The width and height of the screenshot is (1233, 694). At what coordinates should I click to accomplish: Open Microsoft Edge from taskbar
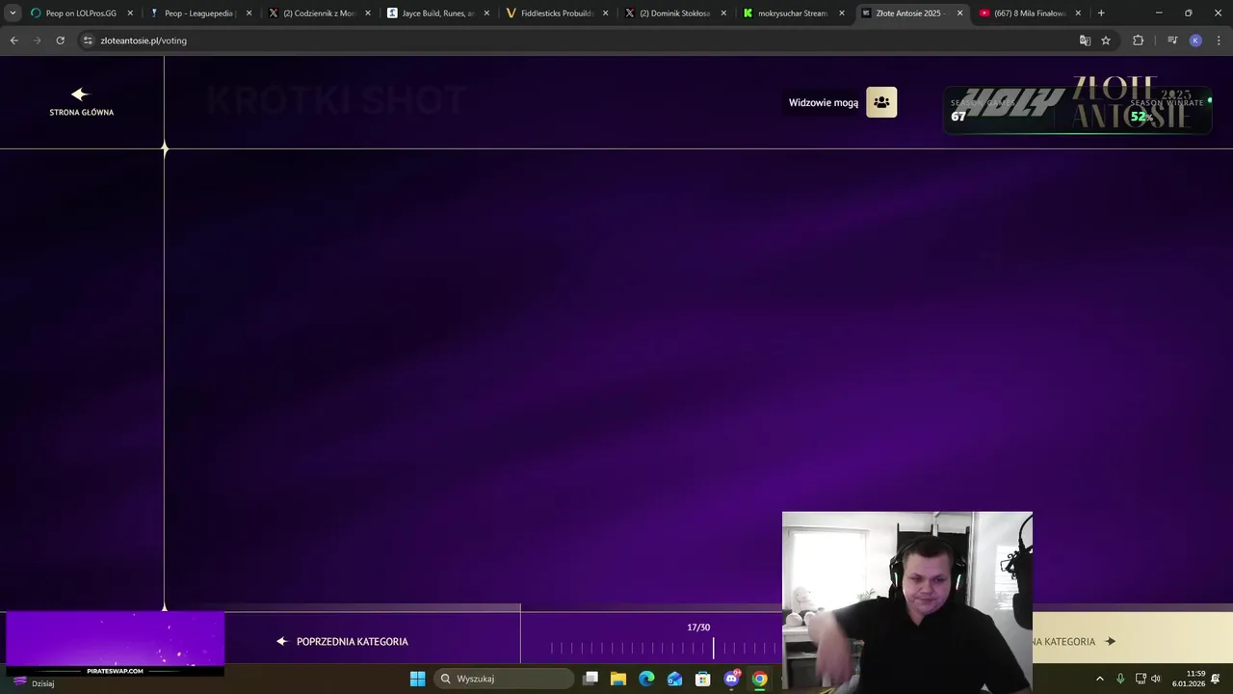point(646,679)
